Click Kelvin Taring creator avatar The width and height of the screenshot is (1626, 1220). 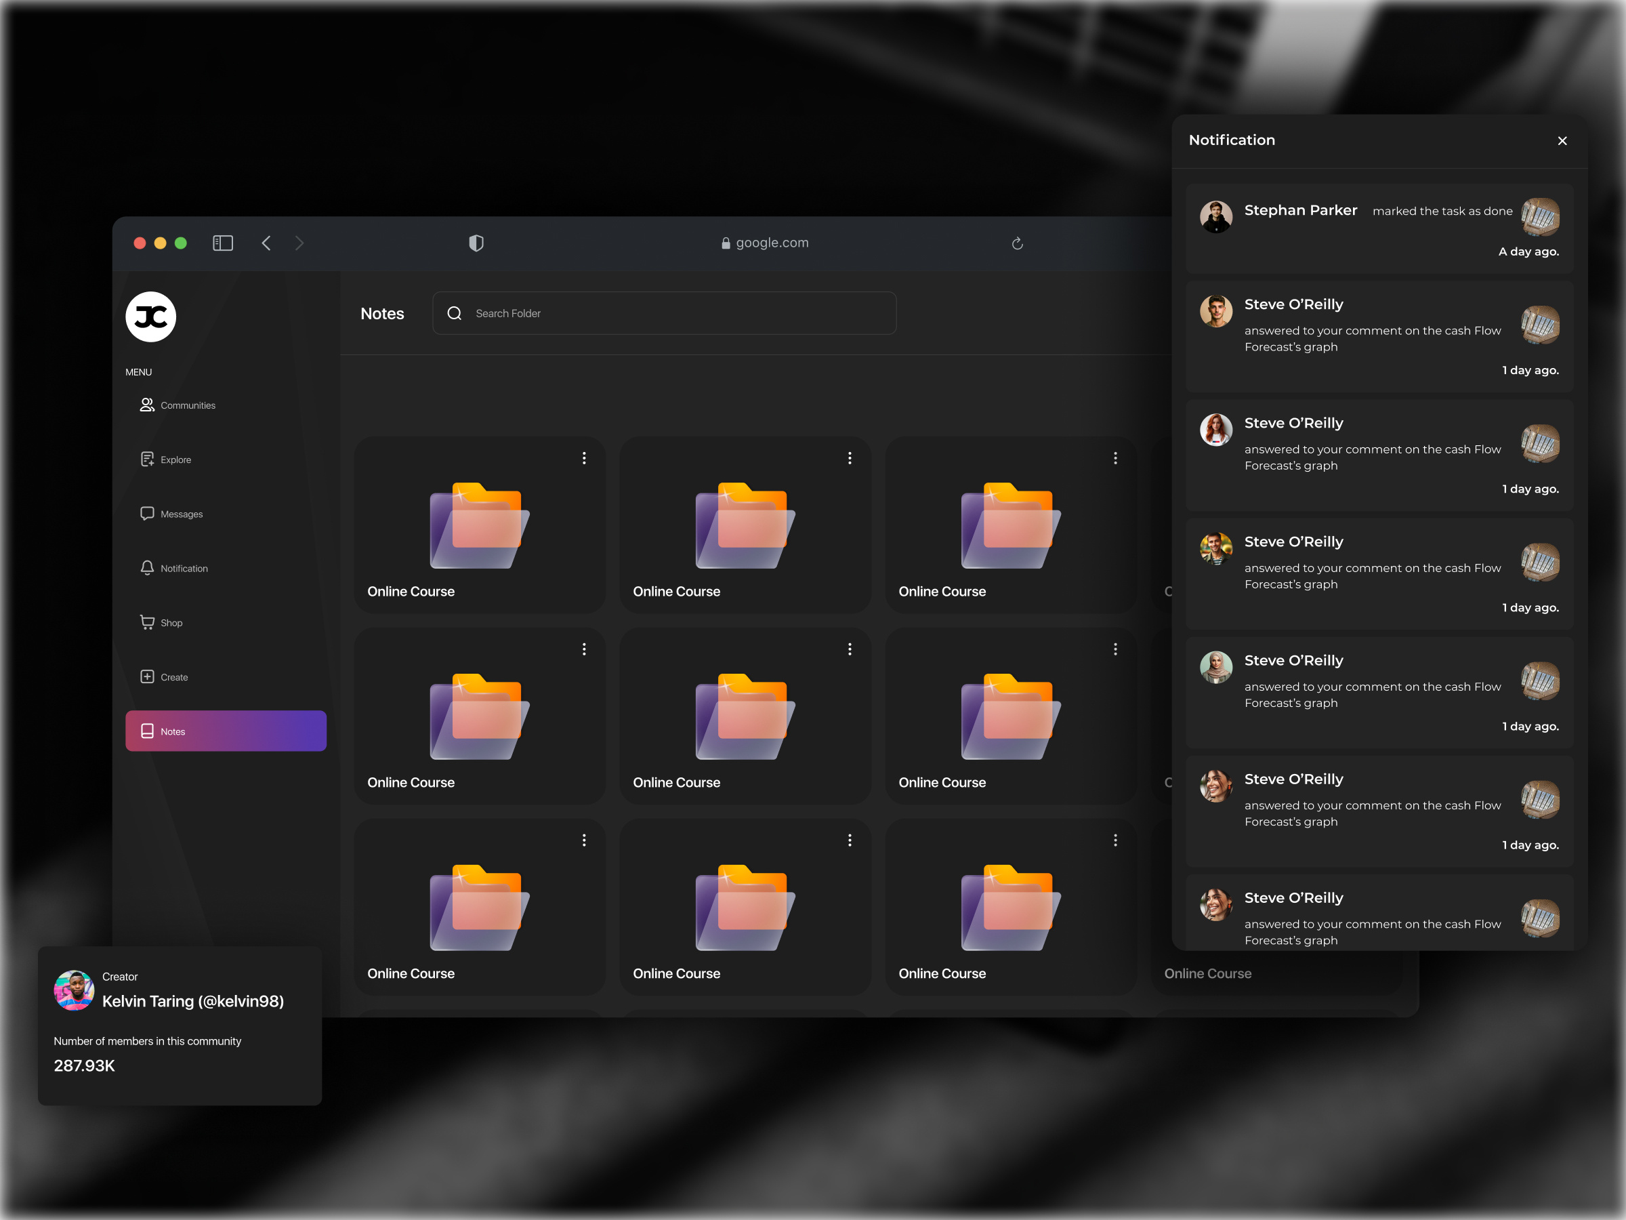point(73,990)
